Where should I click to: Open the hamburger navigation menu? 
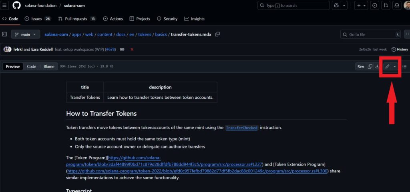[5, 6]
